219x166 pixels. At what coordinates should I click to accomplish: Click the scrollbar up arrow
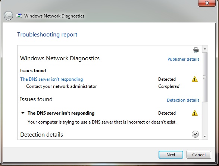tap(205, 49)
